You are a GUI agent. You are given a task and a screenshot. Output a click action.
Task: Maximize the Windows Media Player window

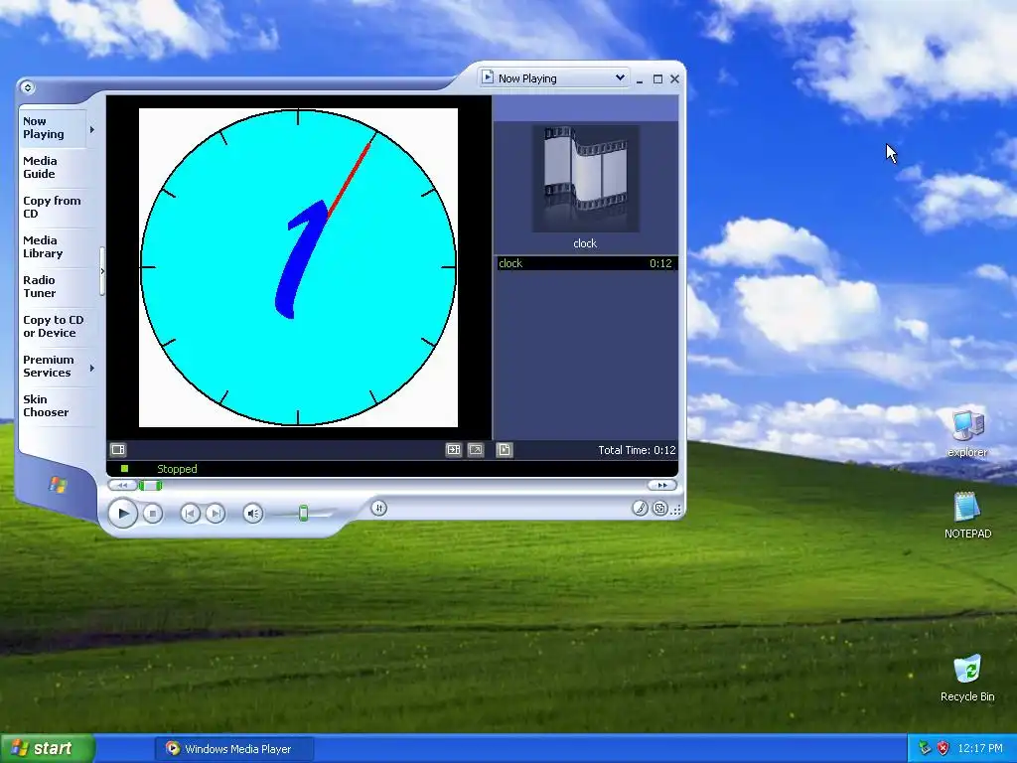[x=657, y=79]
